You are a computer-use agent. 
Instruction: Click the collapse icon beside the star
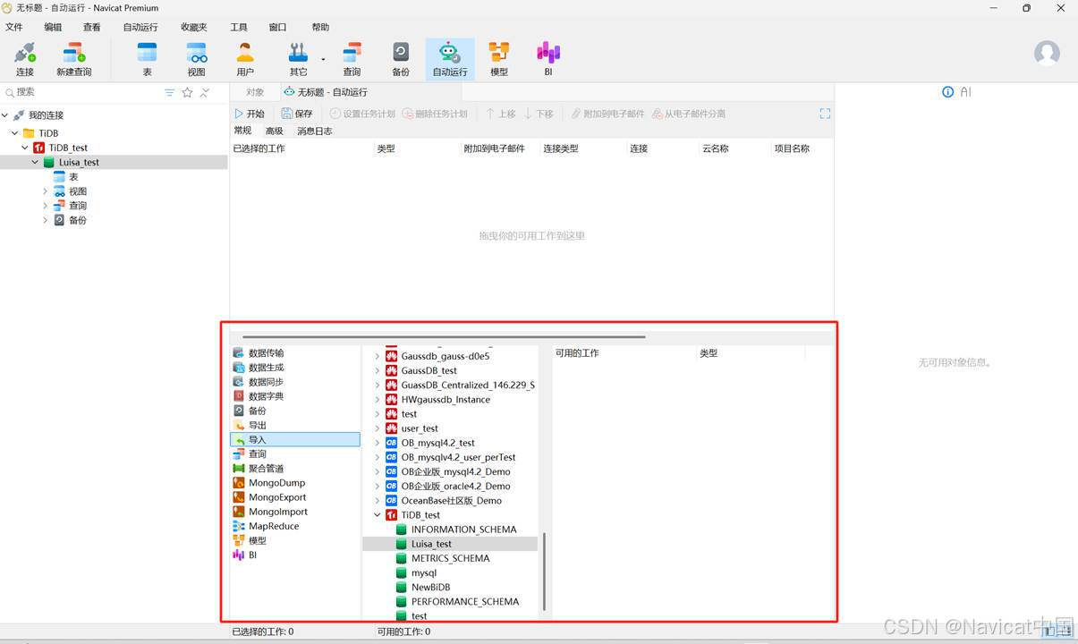205,92
